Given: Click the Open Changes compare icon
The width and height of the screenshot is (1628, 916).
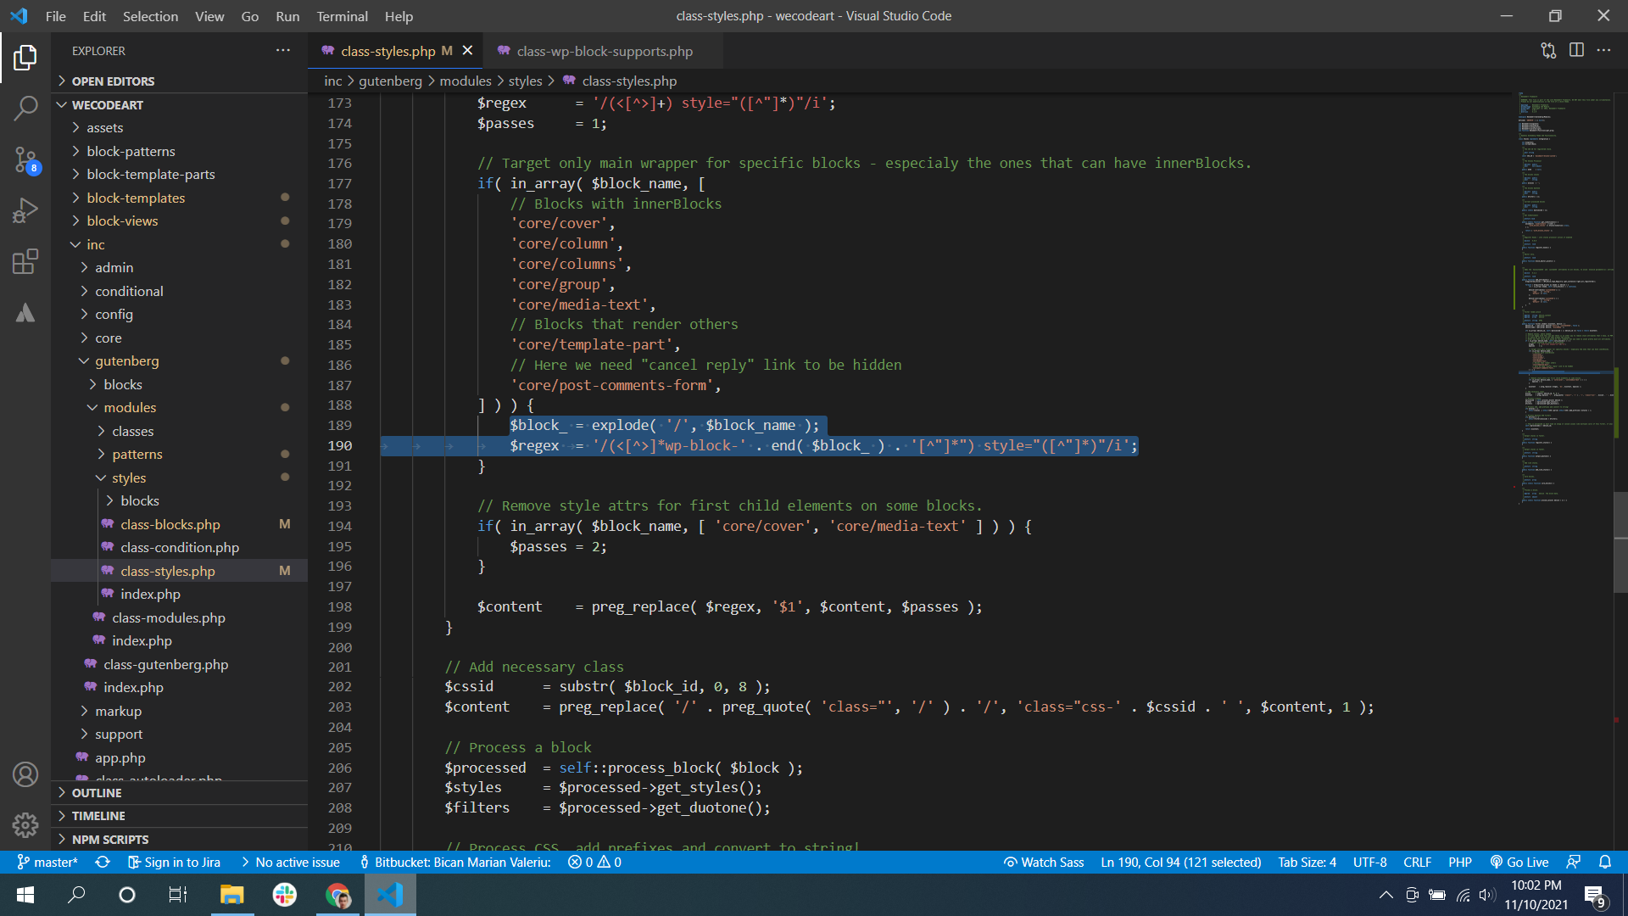Looking at the screenshot, I should 1549,50.
